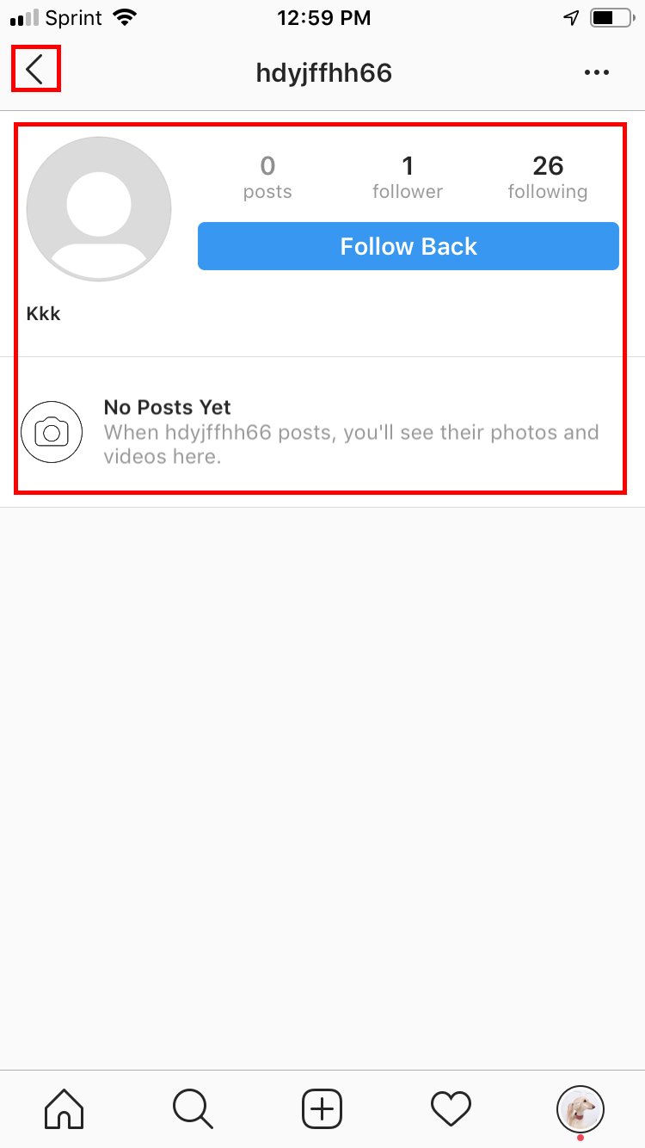View the 26 following list
The width and height of the screenshot is (645, 1148).
click(x=548, y=177)
